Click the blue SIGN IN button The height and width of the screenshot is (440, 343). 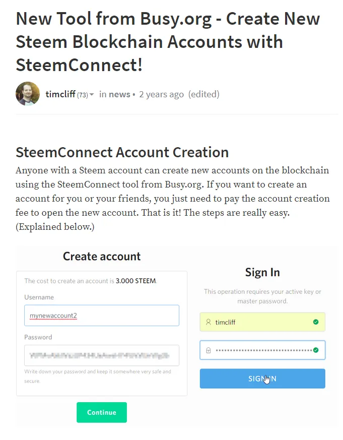(262, 379)
